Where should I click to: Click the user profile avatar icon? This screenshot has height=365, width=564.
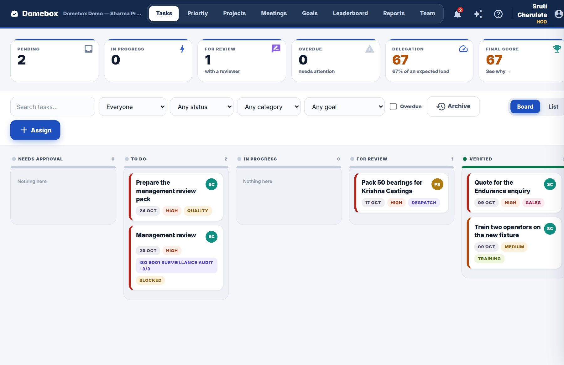click(559, 14)
